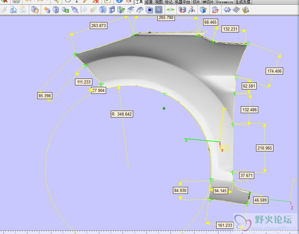
Task: Click the 132.231 measurement label
Action: [230, 29]
